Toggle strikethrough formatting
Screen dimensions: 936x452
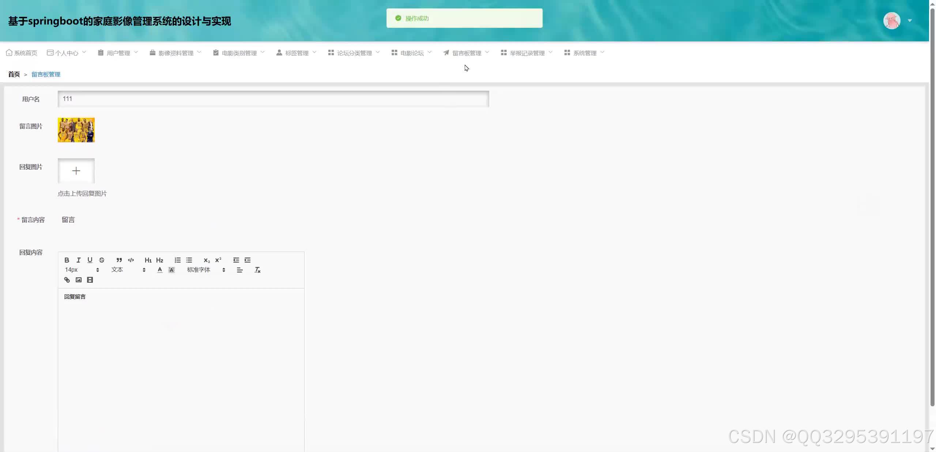click(102, 260)
